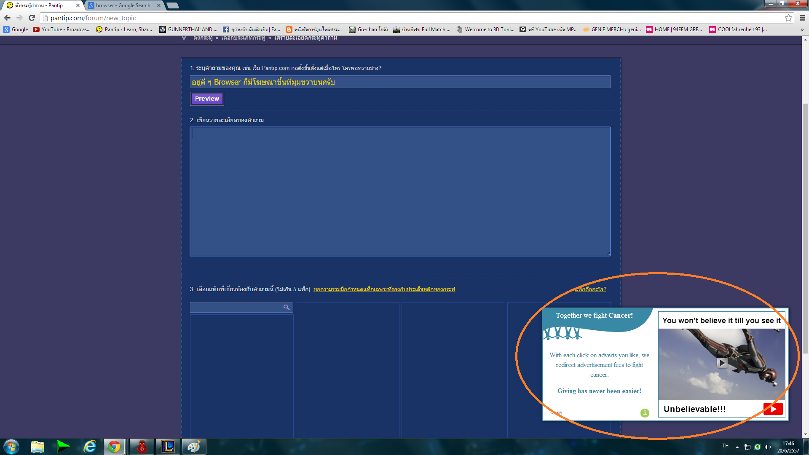Screen dimensions: 809x455
Task: Click the question title input field
Action: tap(400, 82)
